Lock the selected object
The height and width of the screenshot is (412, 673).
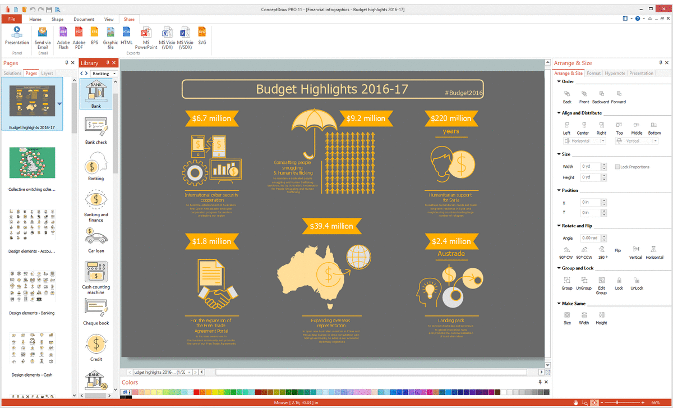point(619,283)
